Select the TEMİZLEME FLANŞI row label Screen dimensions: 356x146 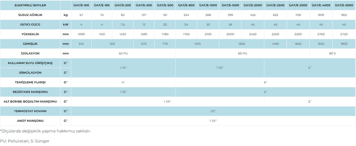tap(30, 82)
